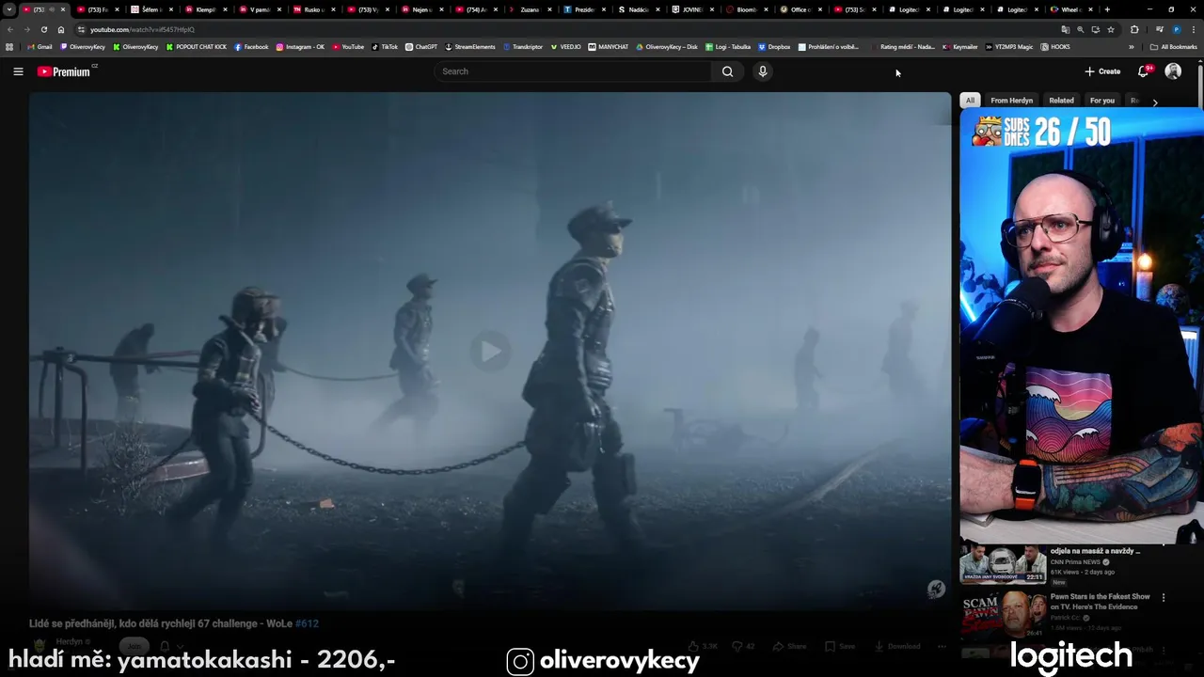Switch to the Klempíř tab
Screen dimensions: 1204x677
206,9
